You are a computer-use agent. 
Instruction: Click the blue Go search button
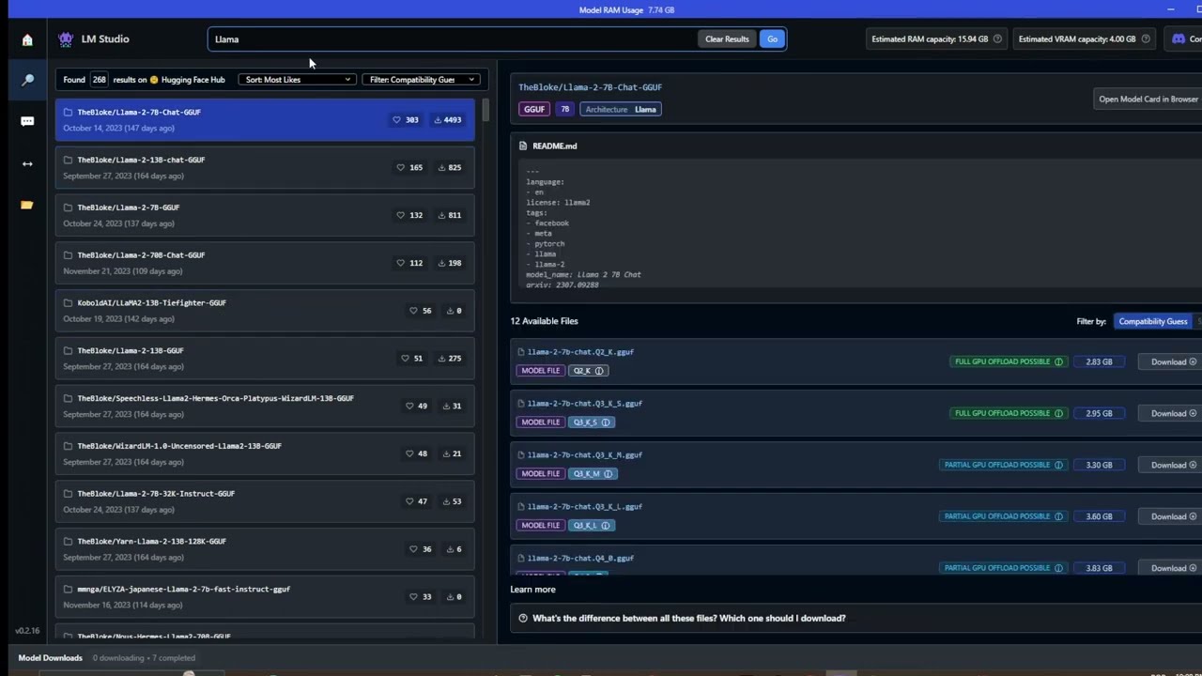point(772,39)
